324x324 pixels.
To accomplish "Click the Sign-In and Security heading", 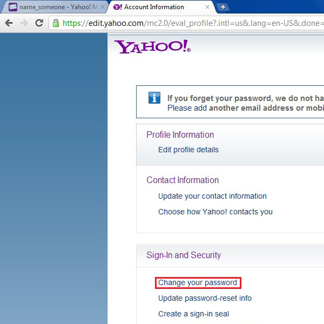I will pyautogui.click(x=184, y=255).
